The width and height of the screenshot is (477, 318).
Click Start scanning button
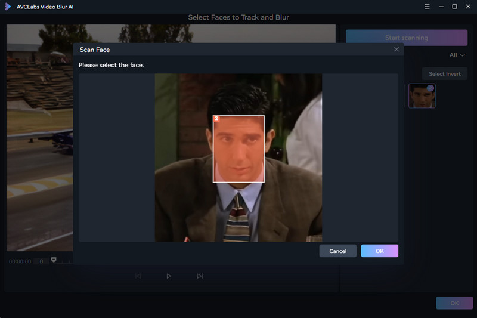(x=407, y=38)
